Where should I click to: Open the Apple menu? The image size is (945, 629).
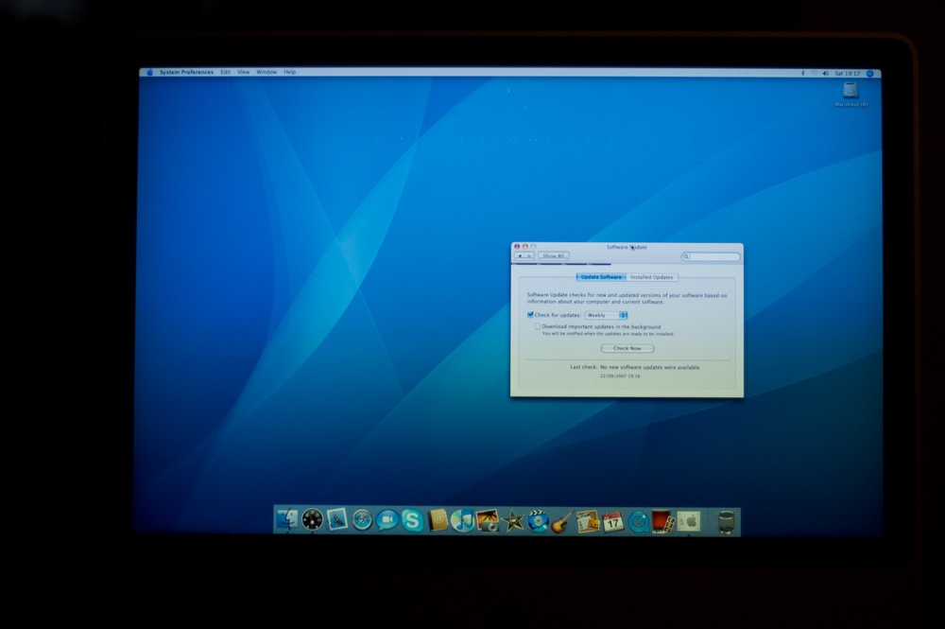149,73
